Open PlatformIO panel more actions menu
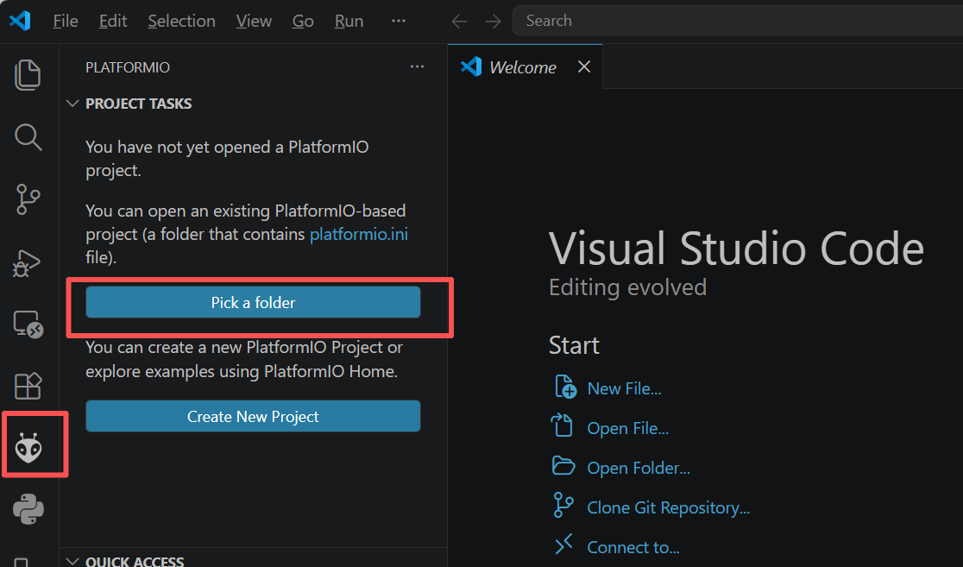Screen dimensions: 963x567 (418, 67)
